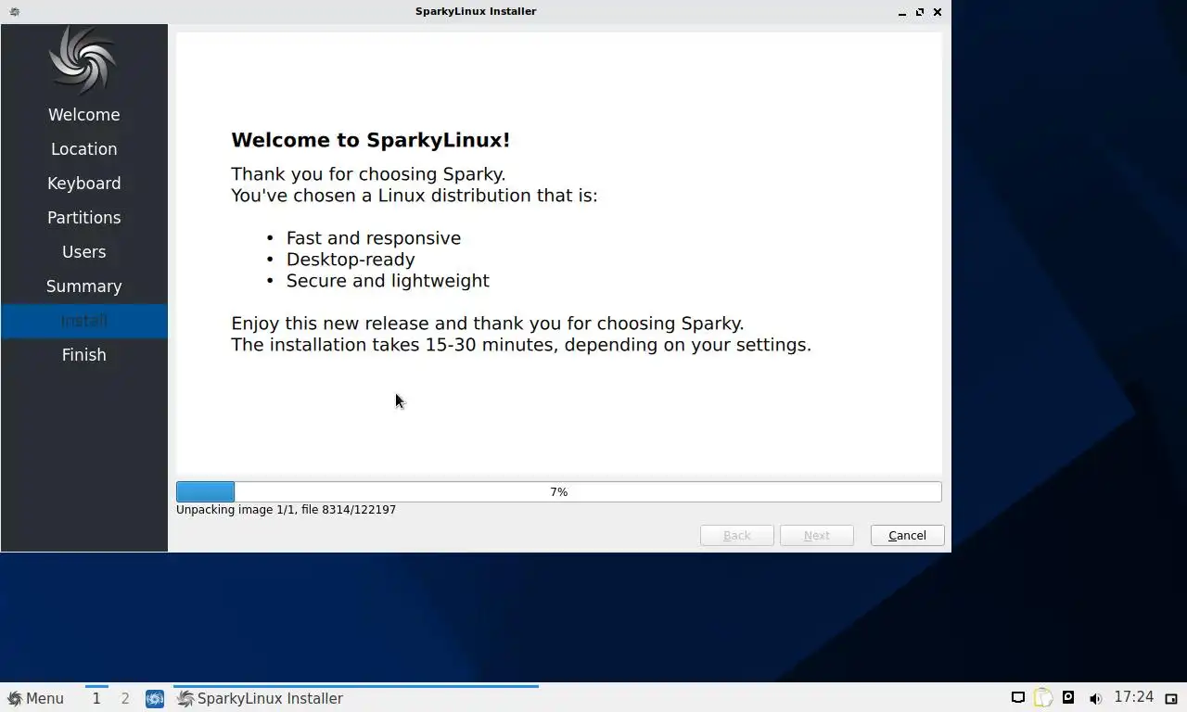Select the Summary step in sidebar
1187x712 pixels.
[x=83, y=286]
